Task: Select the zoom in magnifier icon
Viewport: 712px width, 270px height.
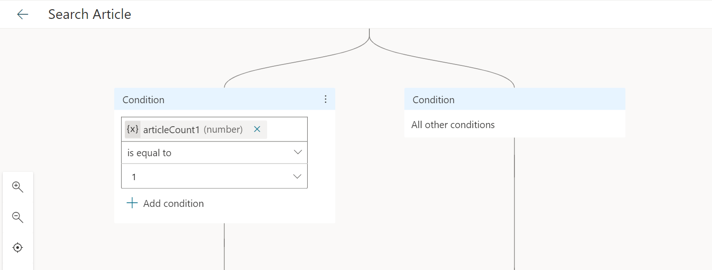Action: coord(18,187)
